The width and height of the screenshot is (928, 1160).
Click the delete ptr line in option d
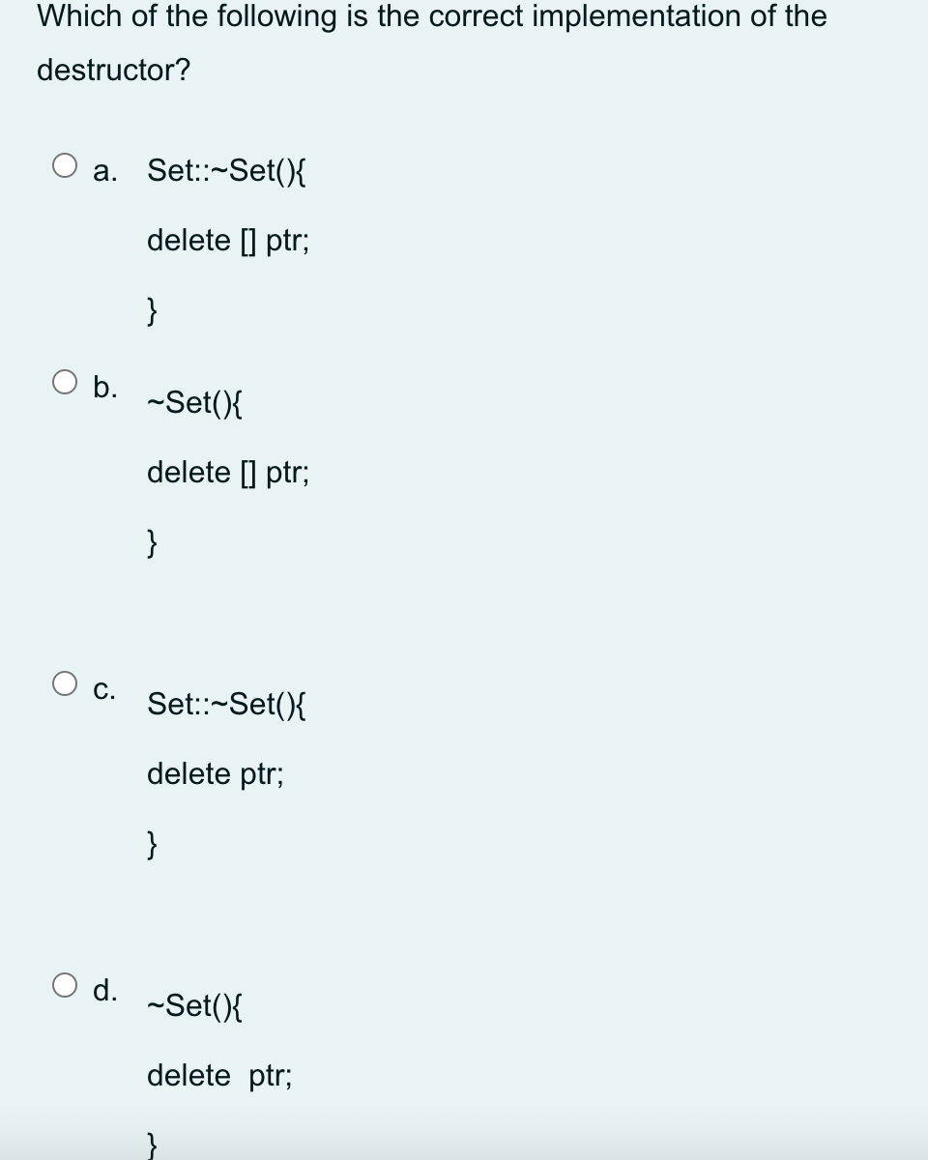(218, 1075)
